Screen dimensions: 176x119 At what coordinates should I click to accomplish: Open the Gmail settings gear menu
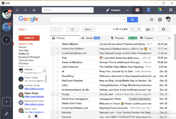(164, 29)
